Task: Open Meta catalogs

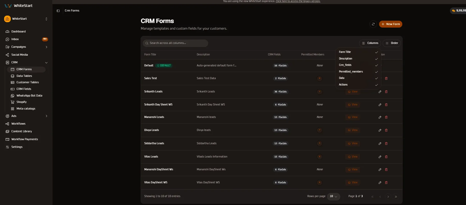Action: pos(26,108)
